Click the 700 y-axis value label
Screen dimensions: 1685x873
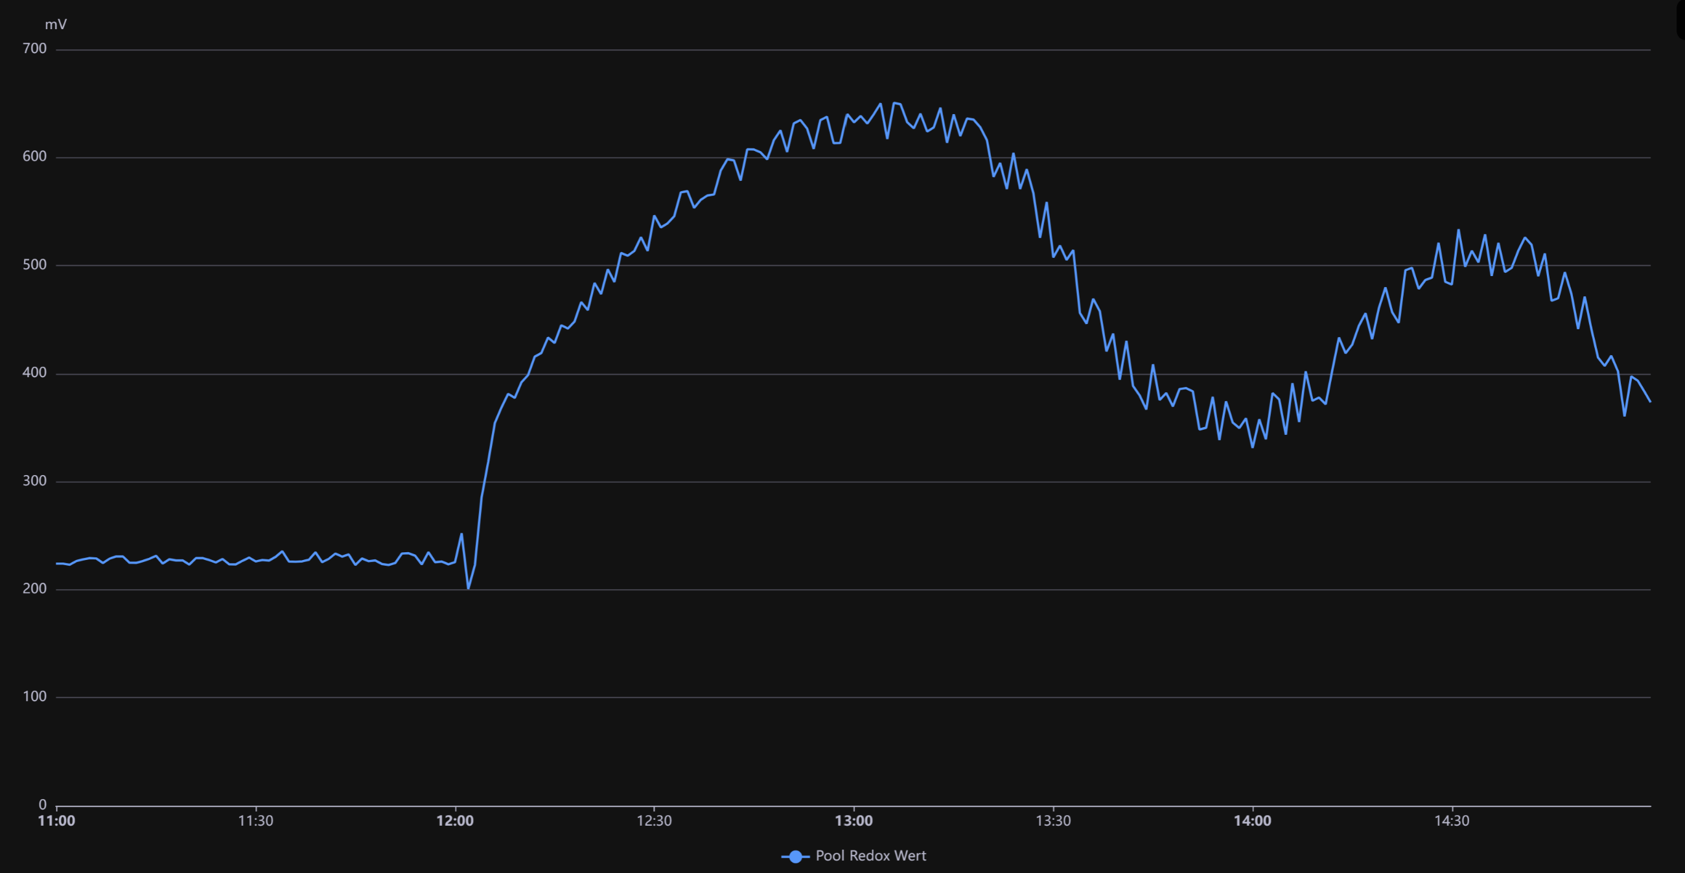click(x=34, y=49)
